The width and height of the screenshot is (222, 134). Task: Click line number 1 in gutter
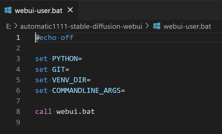click(x=18, y=38)
